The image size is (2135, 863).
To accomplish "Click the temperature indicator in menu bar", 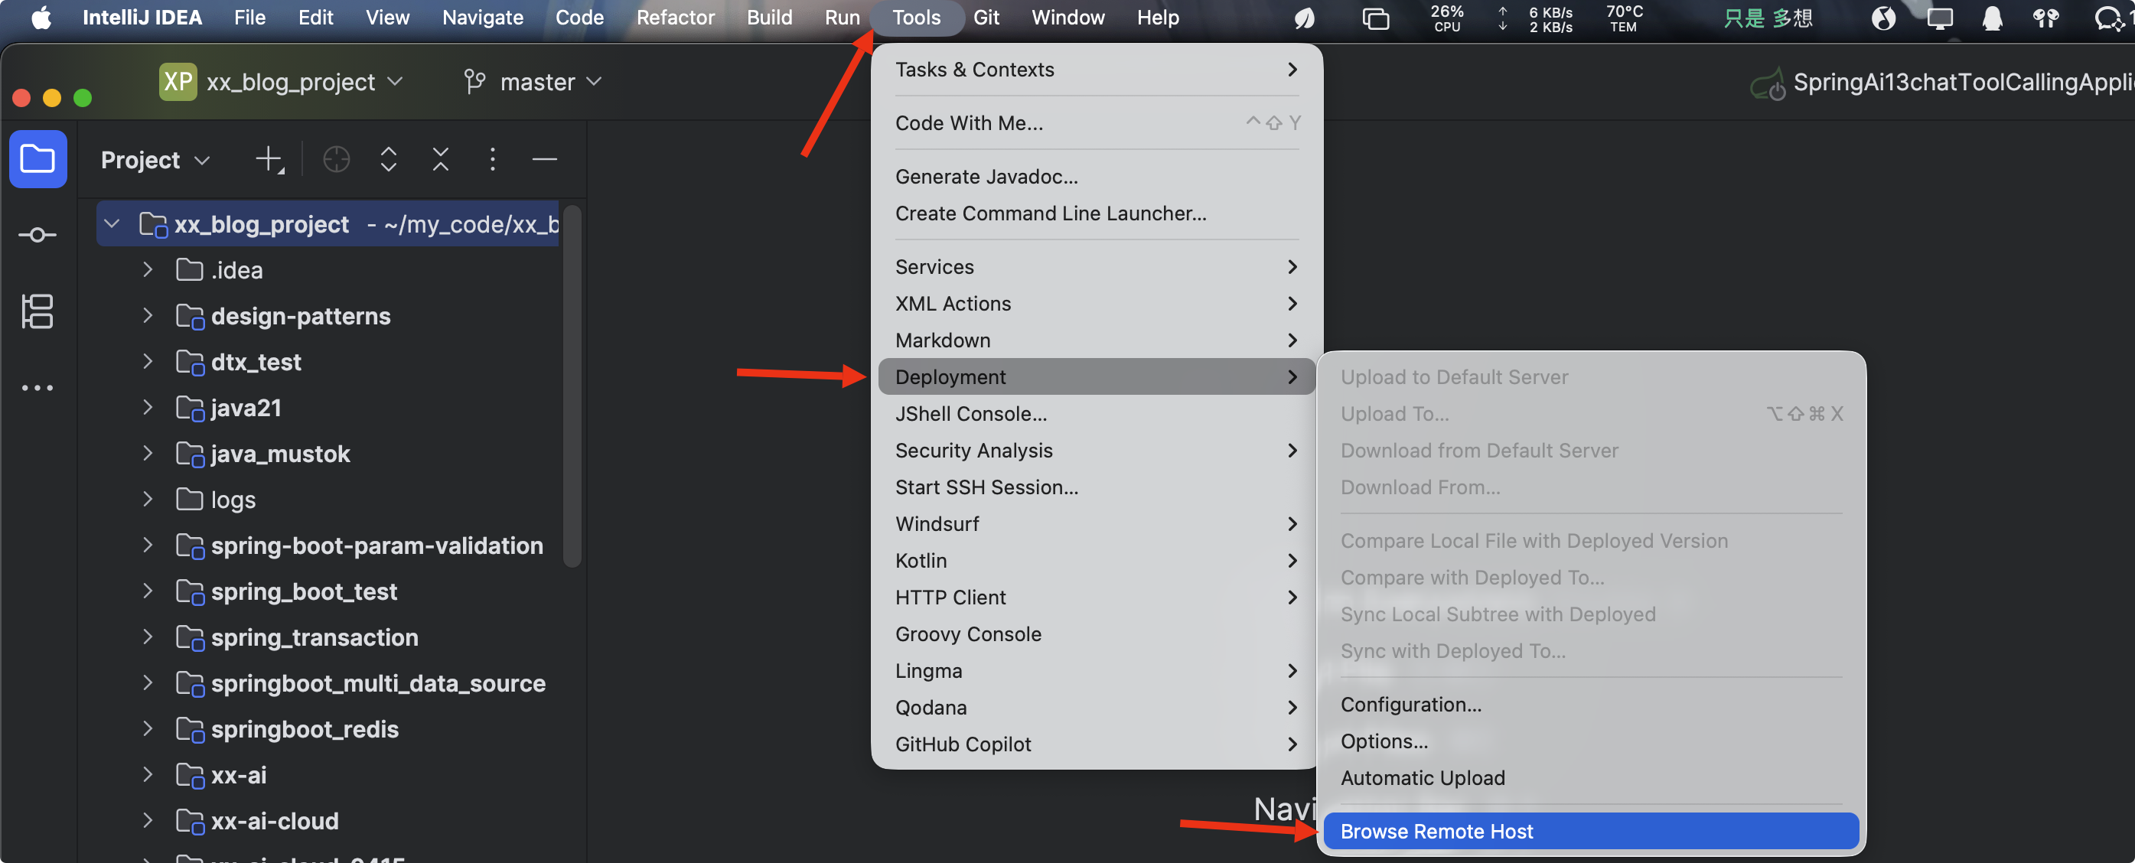I will tap(1624, 18).
